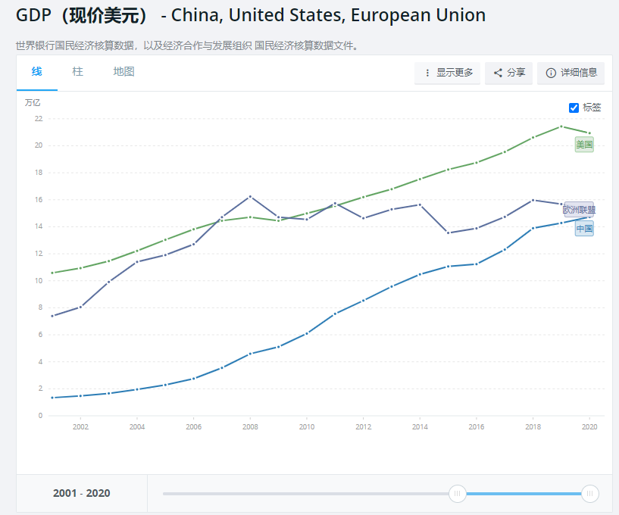Viewport: 619px width, 515px height.
Task: Click the United States 2019 peak data point
Action: tap(561, 126)
